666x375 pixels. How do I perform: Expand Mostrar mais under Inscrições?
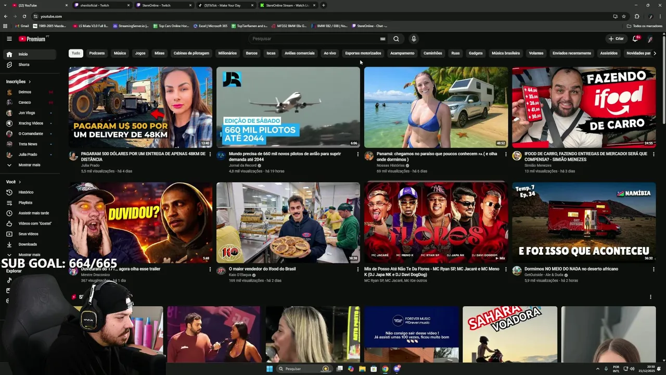[31, 165]
